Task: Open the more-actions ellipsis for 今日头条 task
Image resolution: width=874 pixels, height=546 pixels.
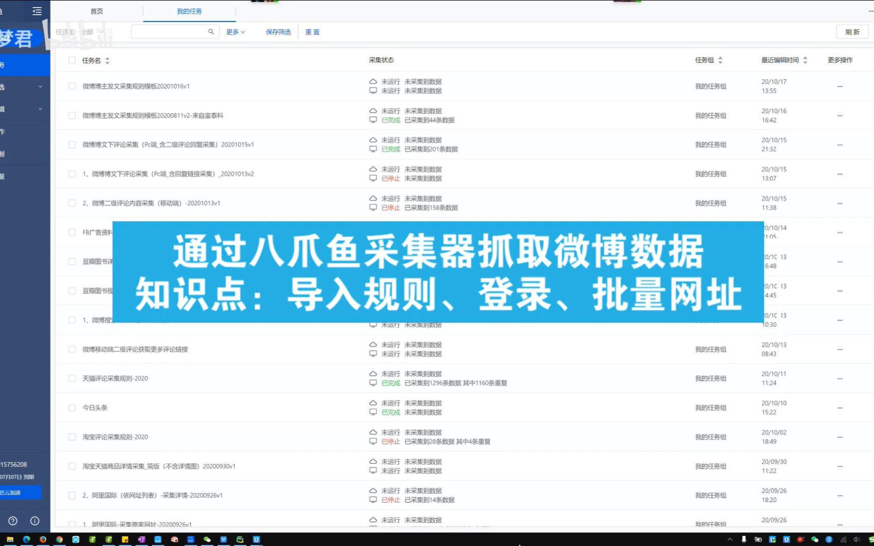Action: coord(840,407)
